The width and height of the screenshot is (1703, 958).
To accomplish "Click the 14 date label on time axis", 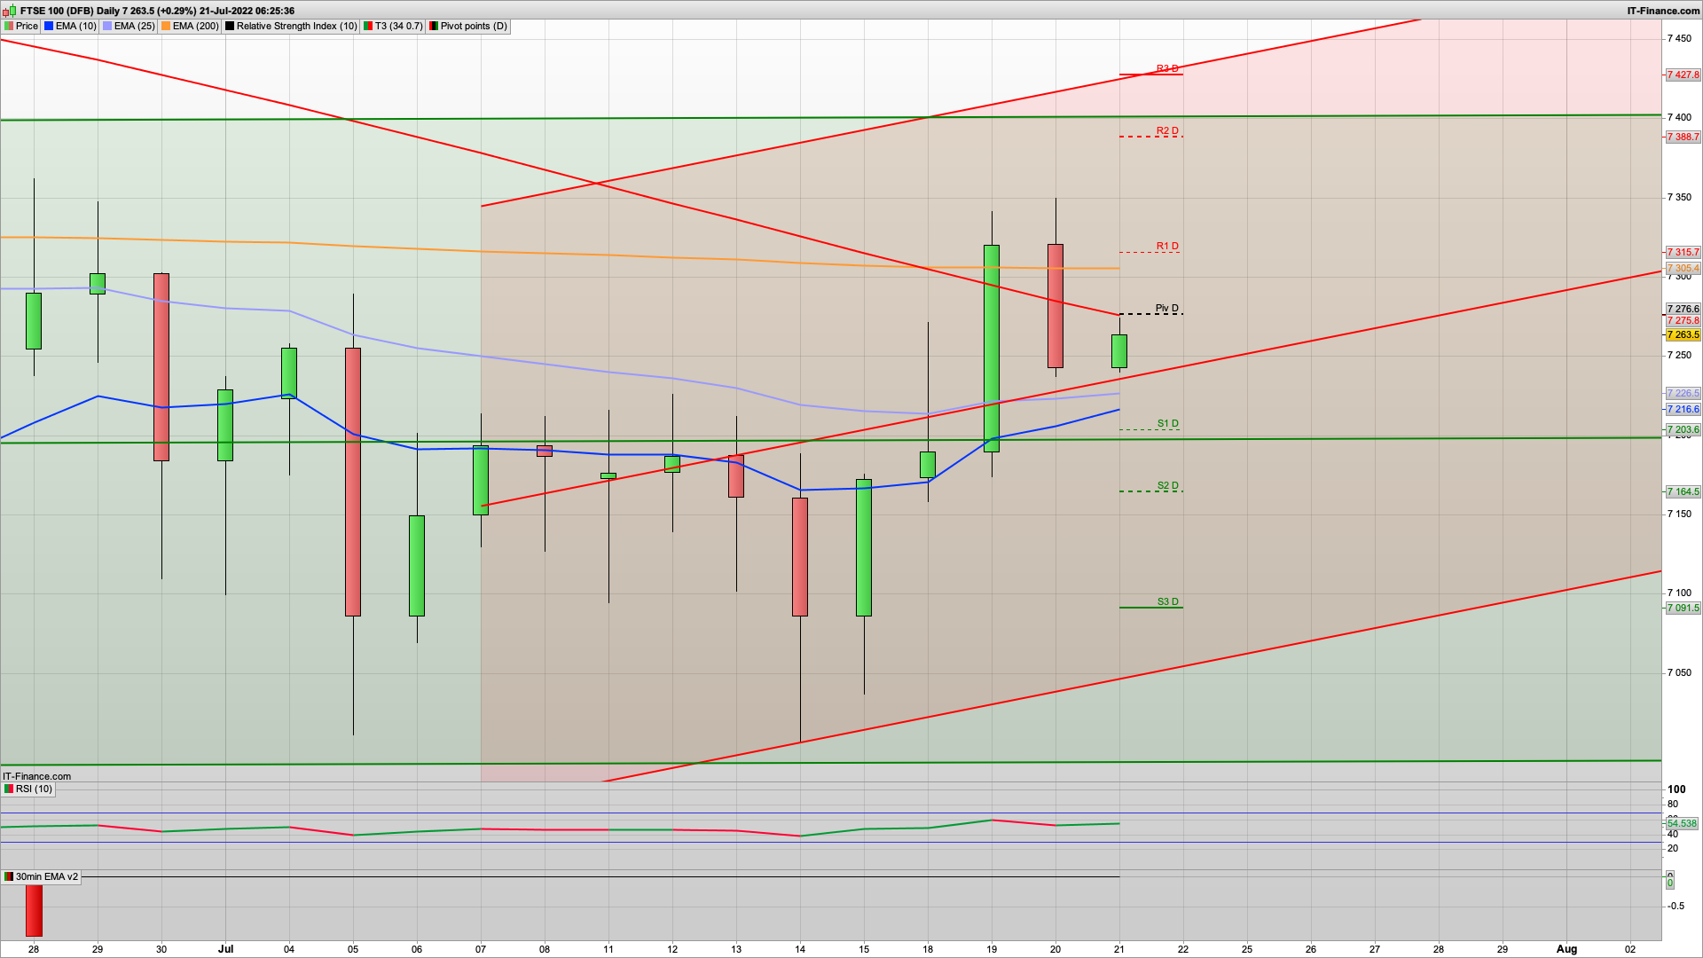I will (800, 949).
